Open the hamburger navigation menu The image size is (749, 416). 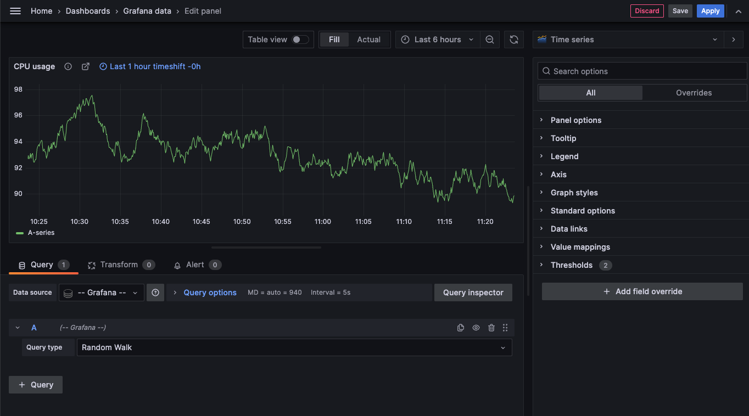(15, 11)
